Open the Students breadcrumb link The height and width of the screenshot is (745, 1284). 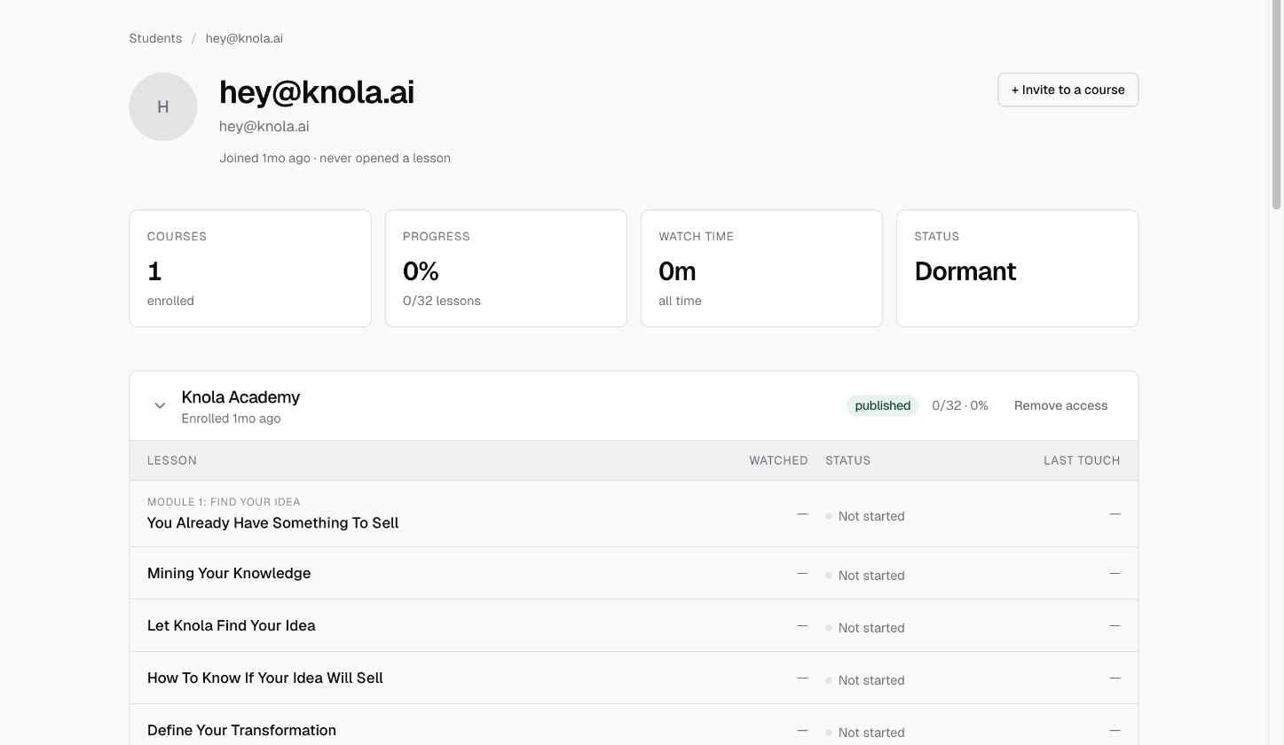point(155,38)
